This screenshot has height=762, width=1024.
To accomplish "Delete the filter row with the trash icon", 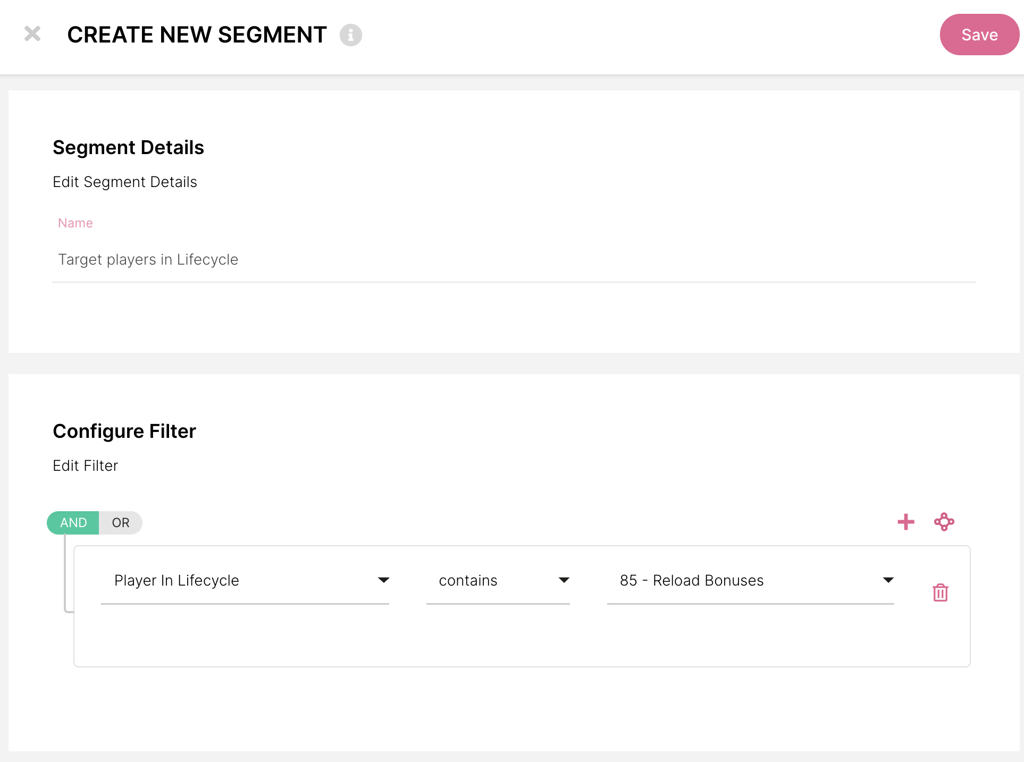I will (940, 592).
